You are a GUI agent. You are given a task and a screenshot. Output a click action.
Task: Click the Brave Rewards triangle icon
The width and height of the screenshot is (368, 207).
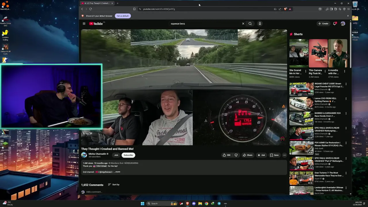(290, 9)
